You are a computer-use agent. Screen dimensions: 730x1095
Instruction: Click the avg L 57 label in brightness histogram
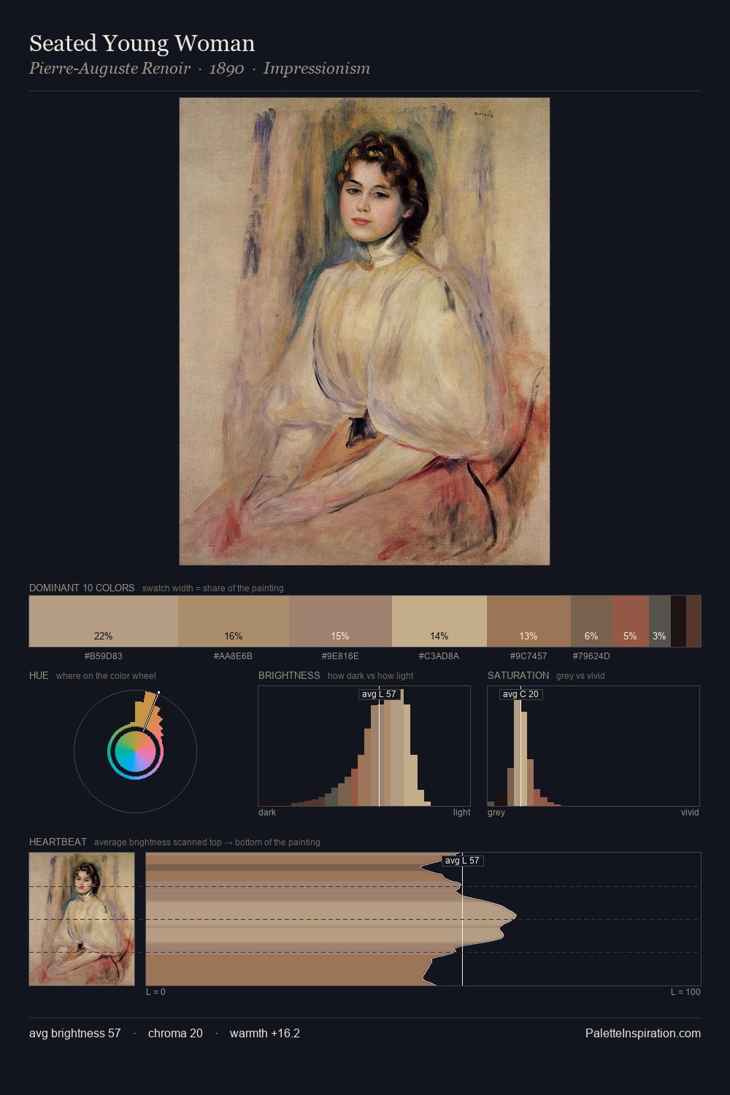pos(379,694)
